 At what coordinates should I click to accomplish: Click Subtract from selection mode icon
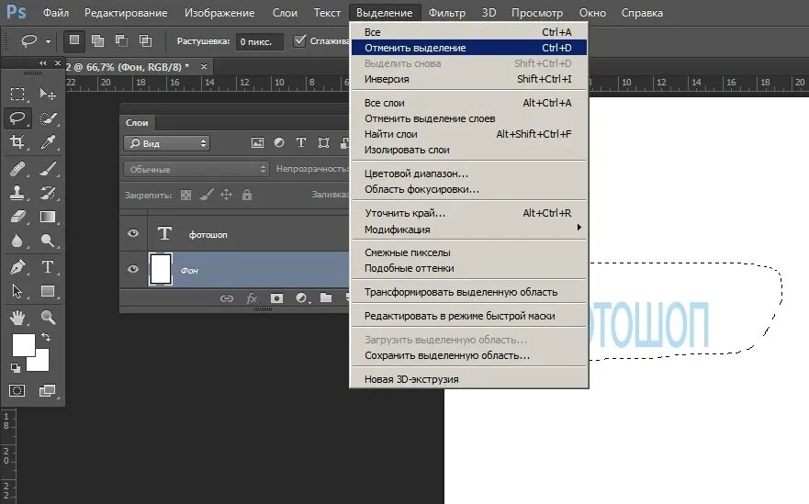(122, 40)
